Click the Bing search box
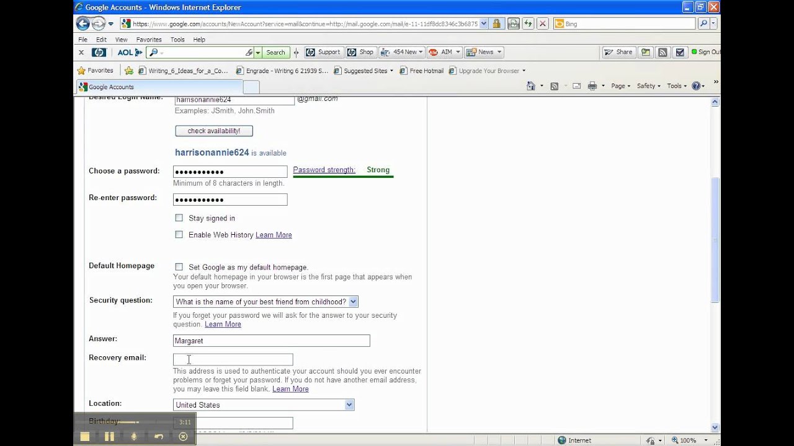This screenshot has height=446, width=794. [x=625, y=24]
